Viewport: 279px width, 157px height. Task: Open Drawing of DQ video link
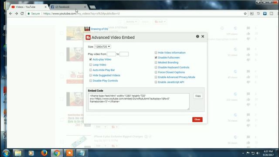click(x=99, y=29)
